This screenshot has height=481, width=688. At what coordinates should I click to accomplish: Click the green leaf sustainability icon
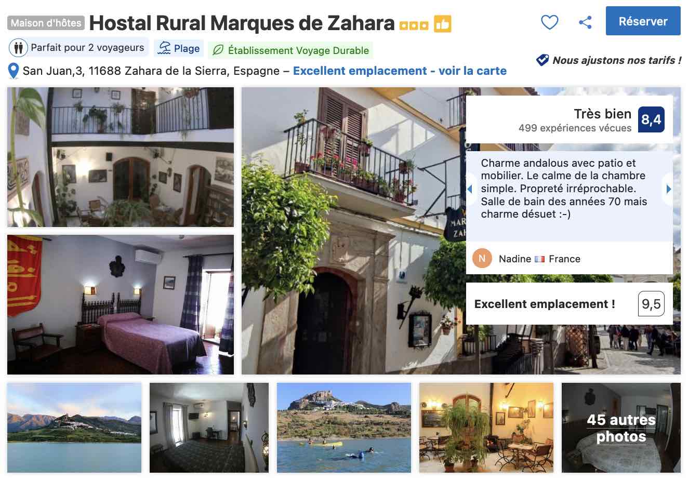218,50
